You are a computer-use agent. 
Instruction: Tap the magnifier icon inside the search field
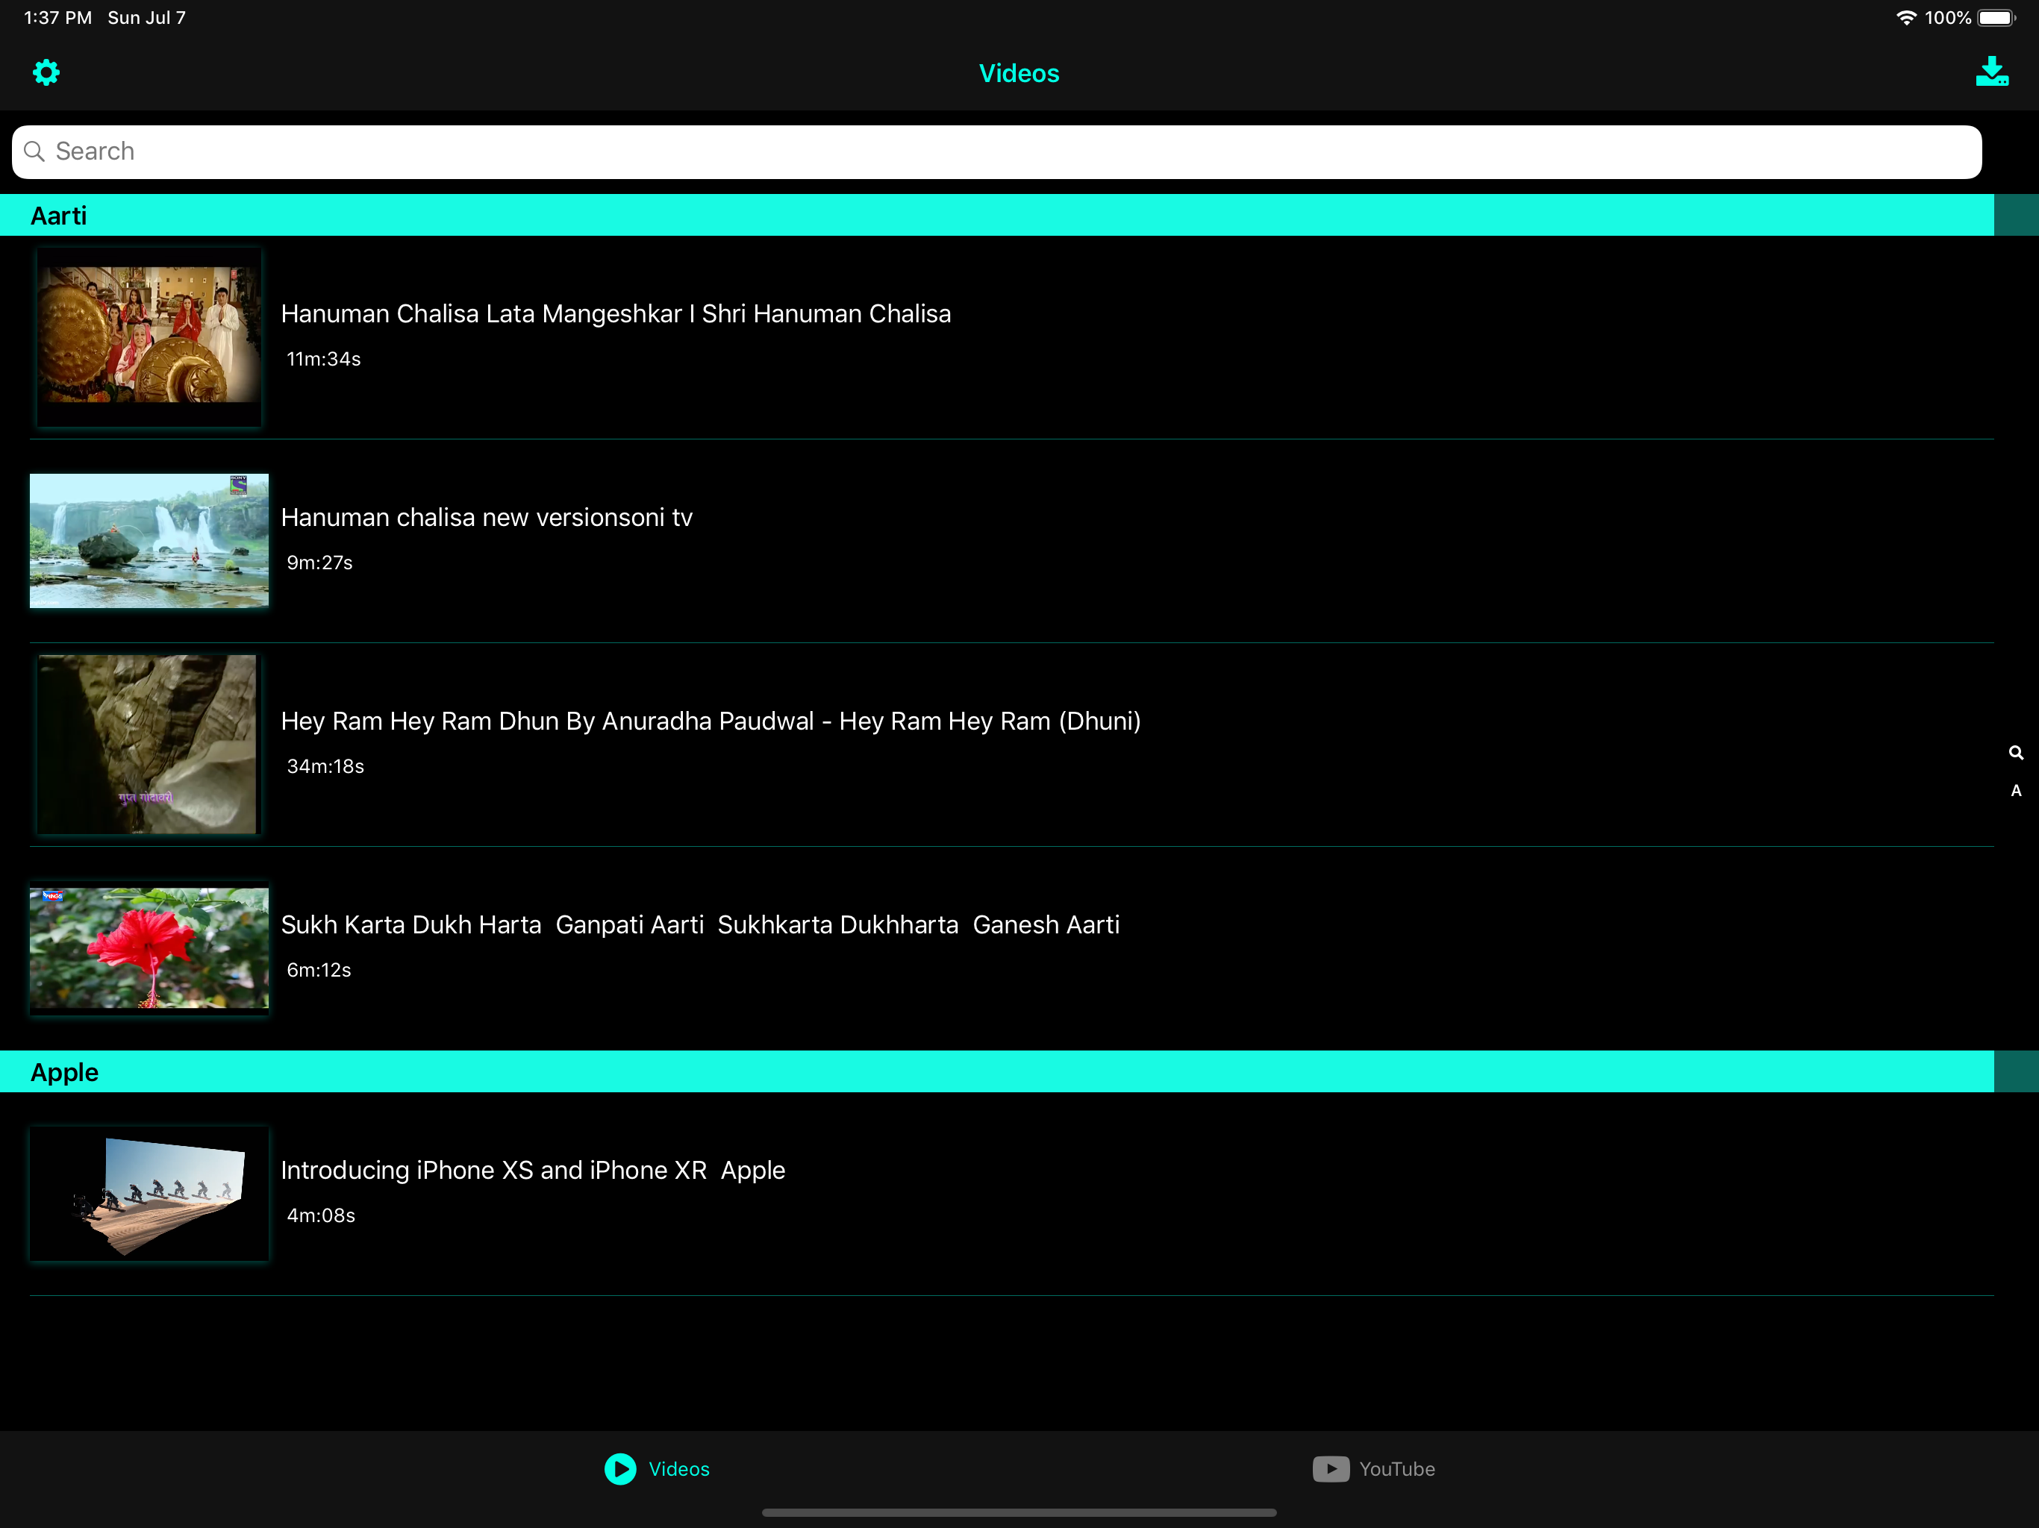34,151
